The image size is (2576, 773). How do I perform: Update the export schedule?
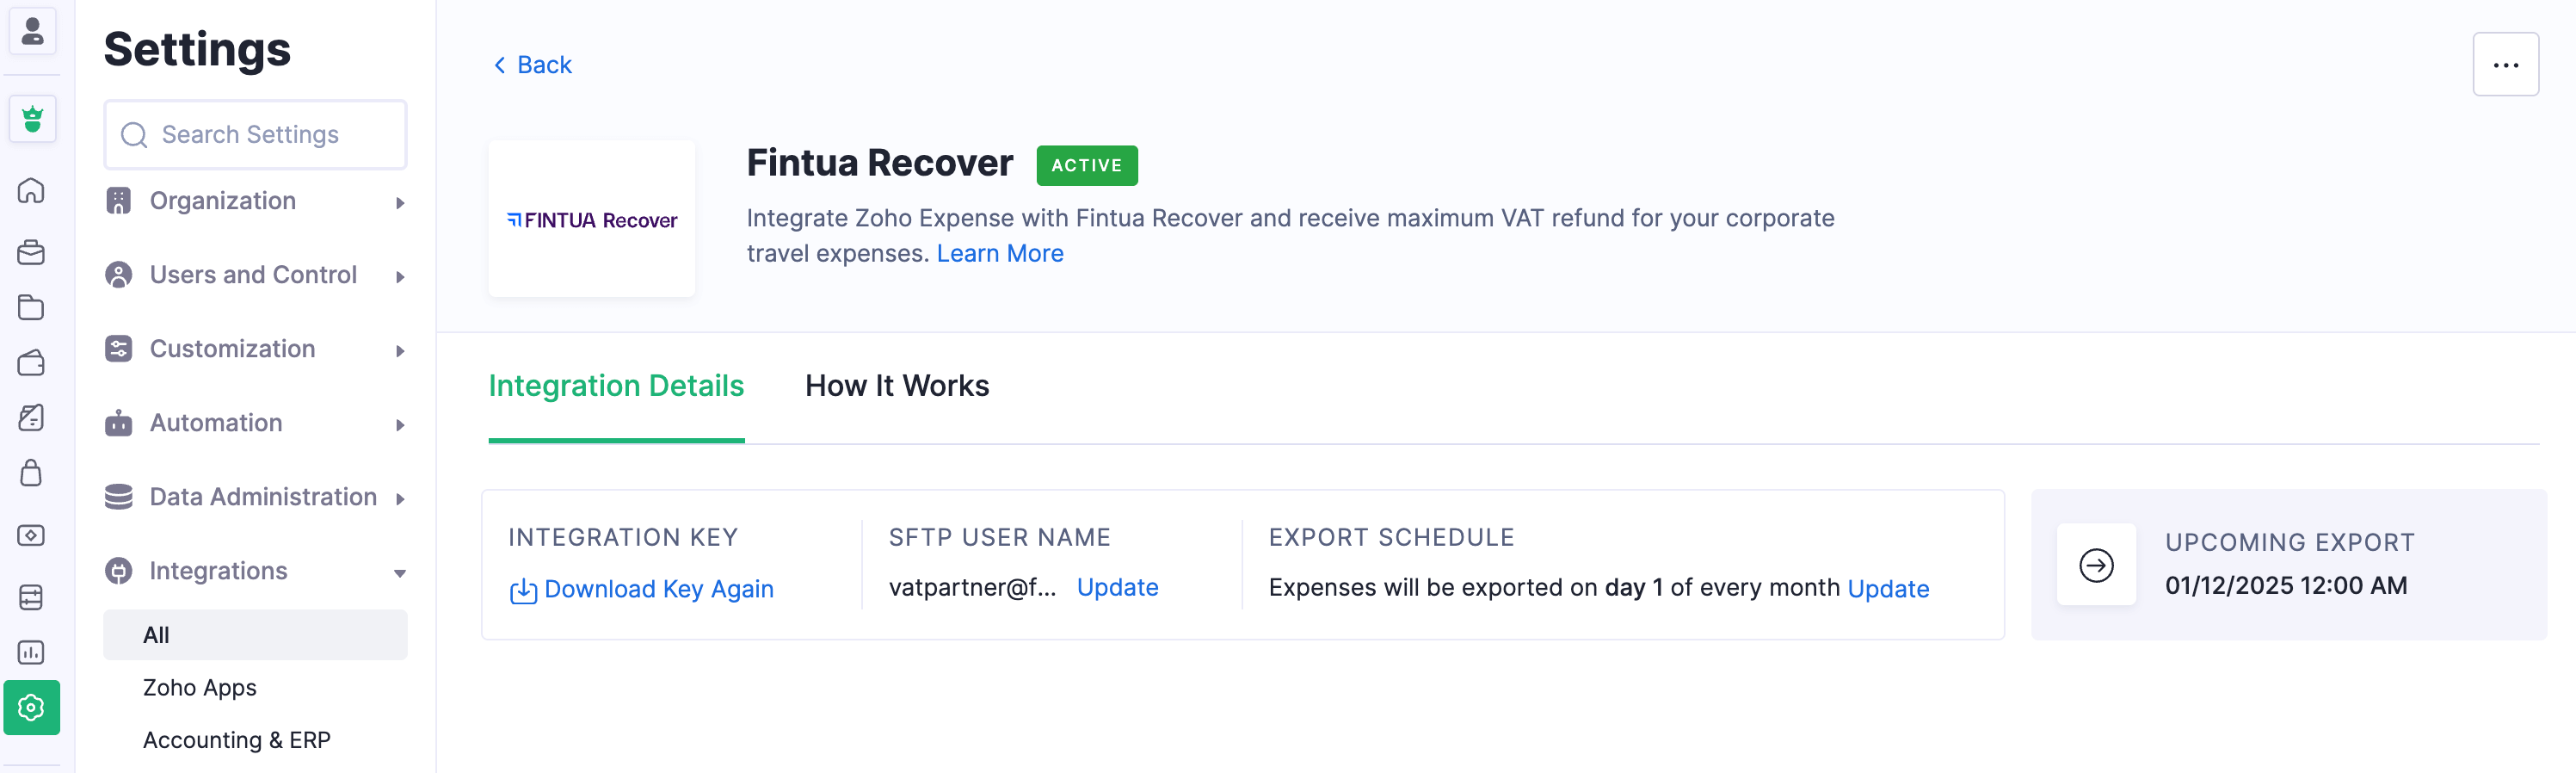coord(1887,589)
